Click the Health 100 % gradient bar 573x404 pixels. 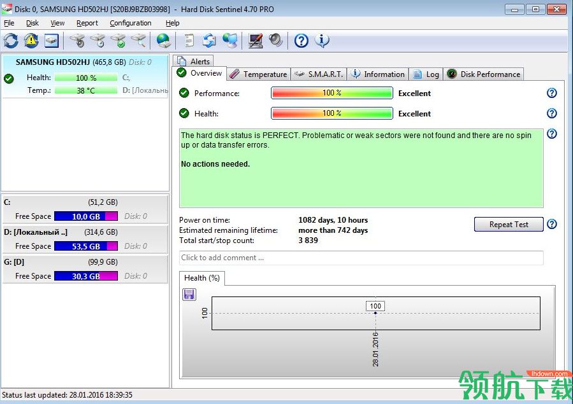tap(332, 113)
